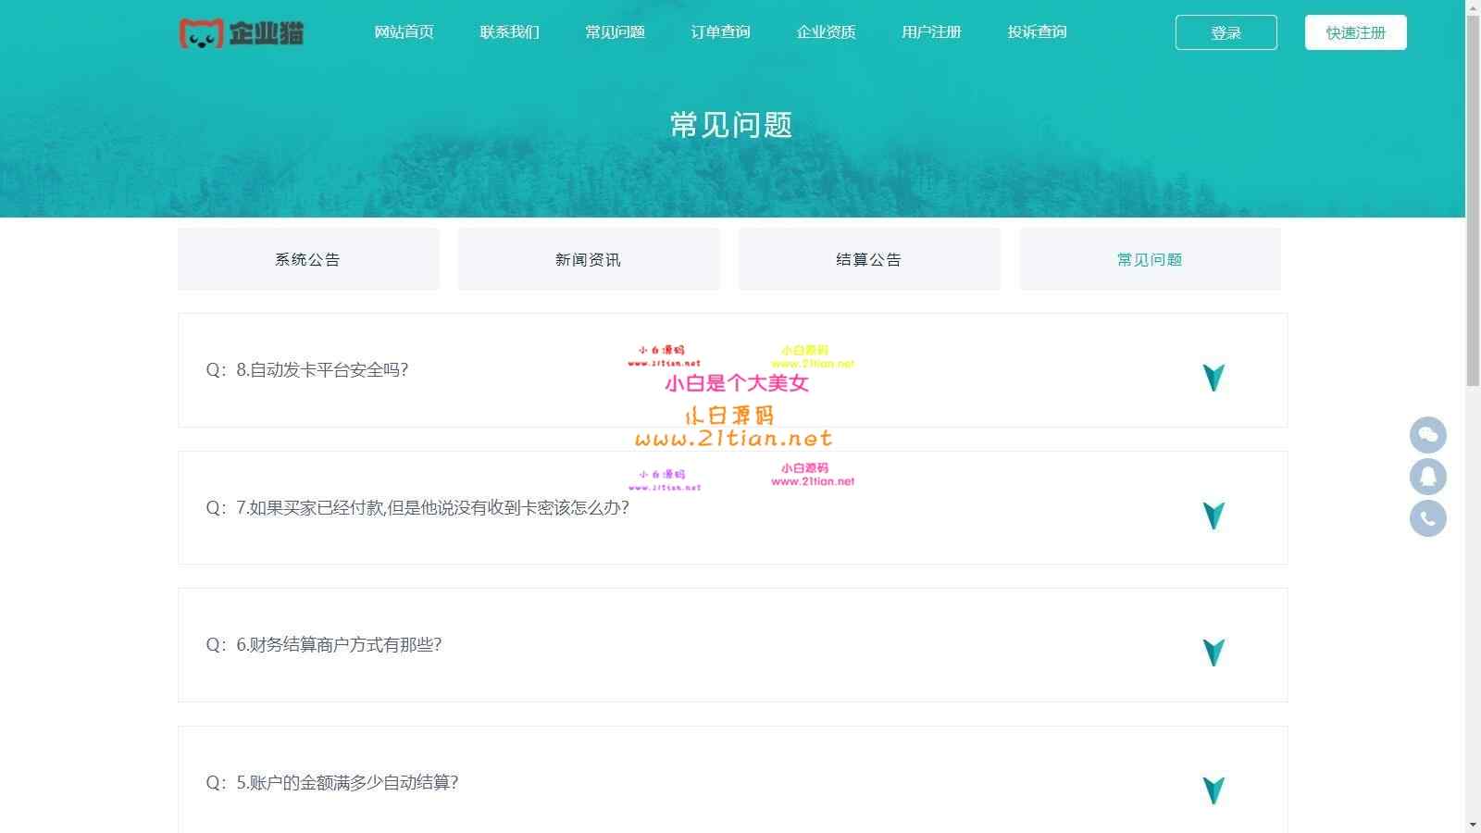The image size is (1481, 833).
Task: Click 企业资质 in the top menu
Action: (826, 31)
